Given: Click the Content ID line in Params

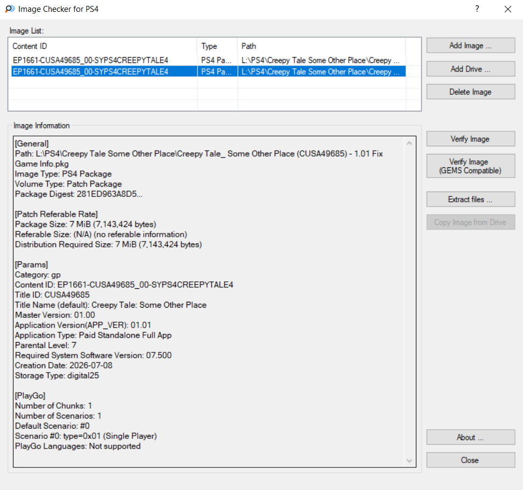Looking at the screenshot, I should coord(124,285).
